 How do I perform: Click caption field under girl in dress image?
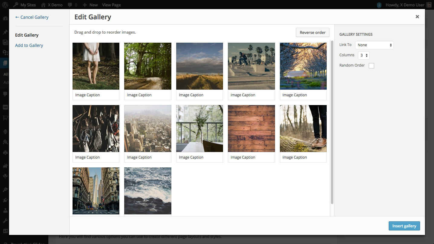point(96,95)
